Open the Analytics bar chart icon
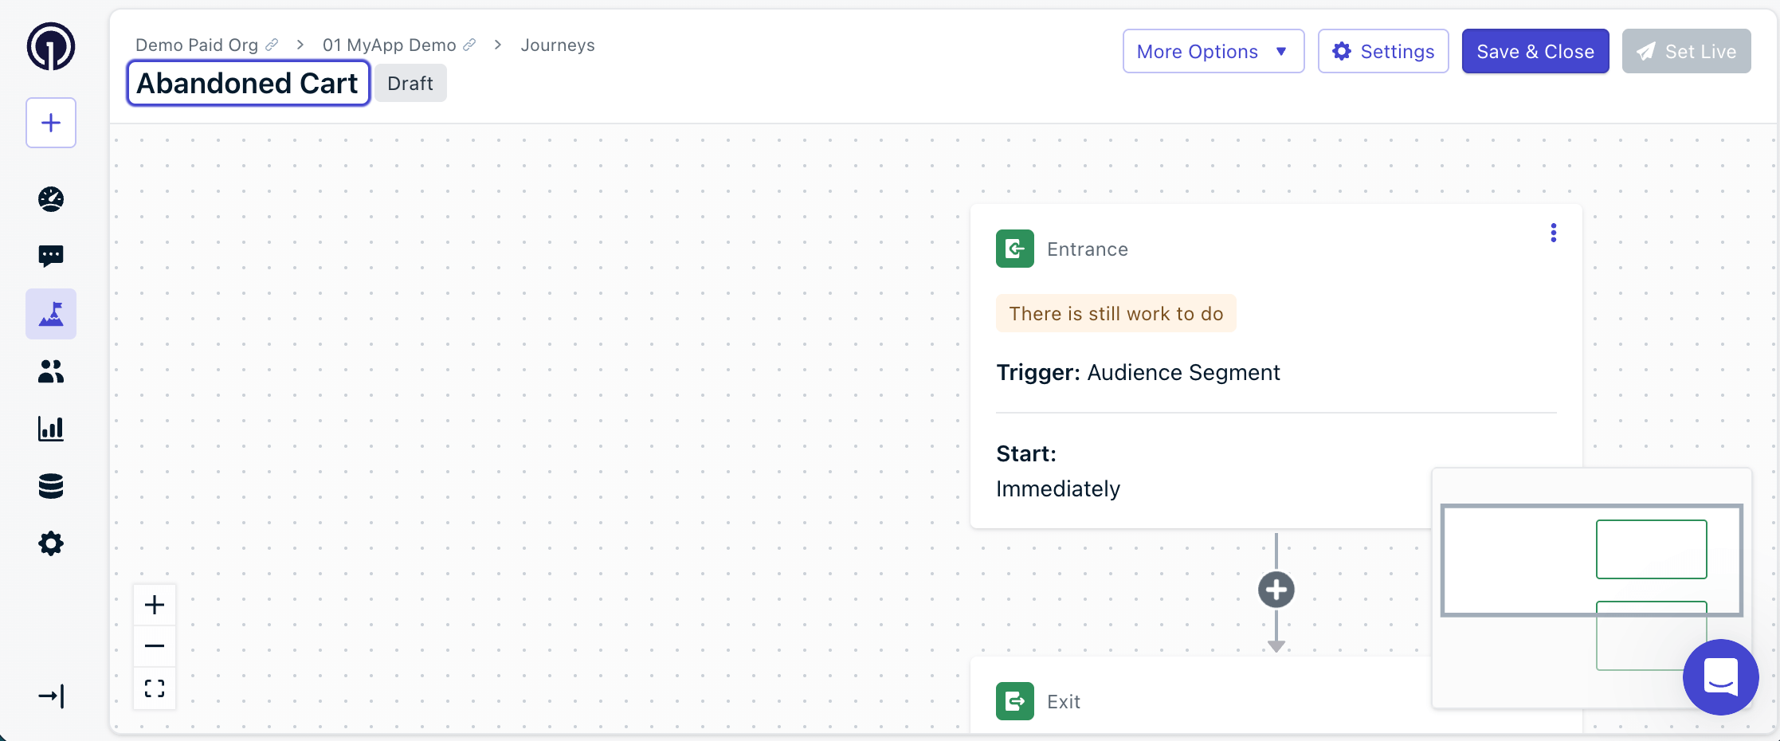This screenshot has width=1780, height=741. (x=51, y=429)
